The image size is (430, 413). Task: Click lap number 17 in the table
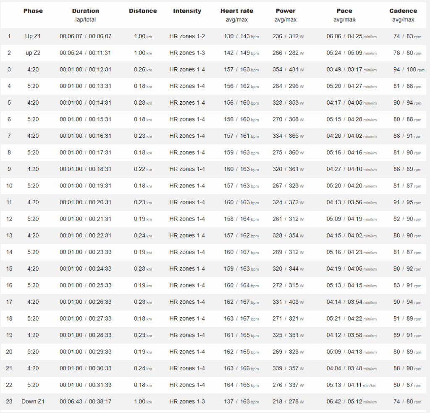coord(9,302)
